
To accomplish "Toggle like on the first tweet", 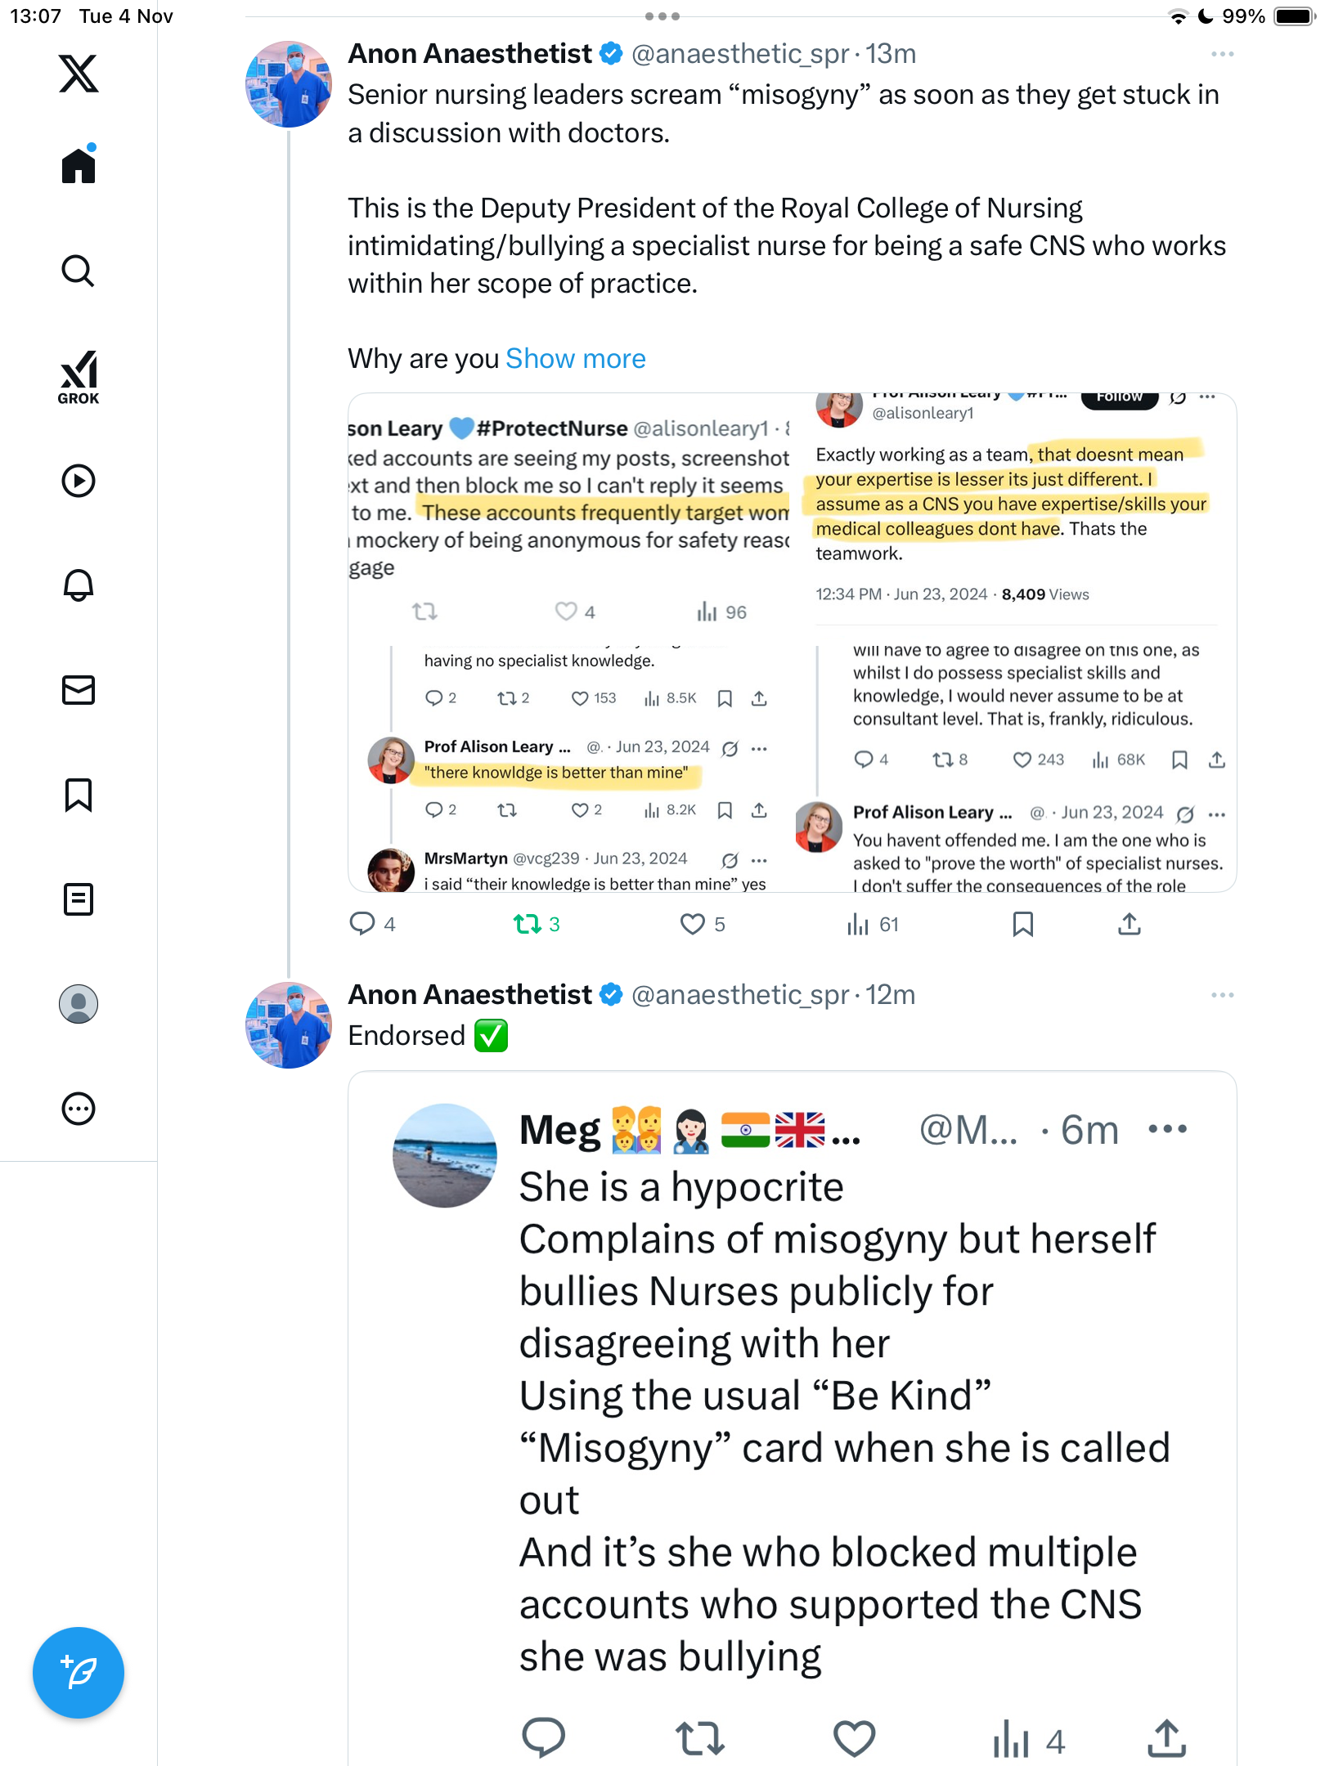I will [694, 924].
